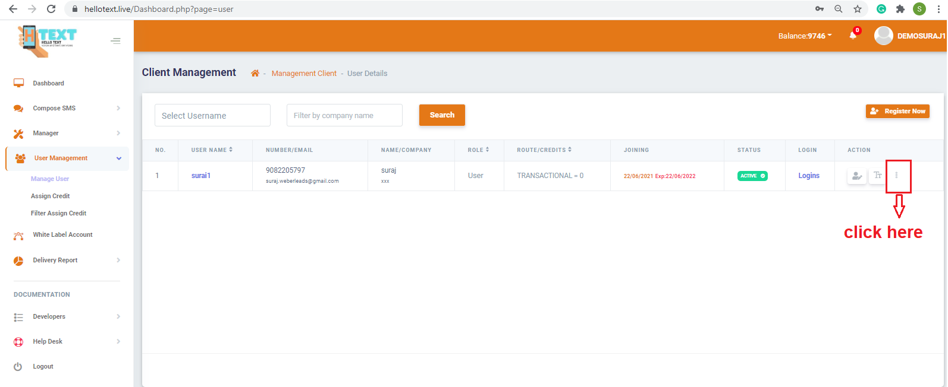Click the home icon in breadcrumb
The image size is (948, 387).
(x=255, y=74)
